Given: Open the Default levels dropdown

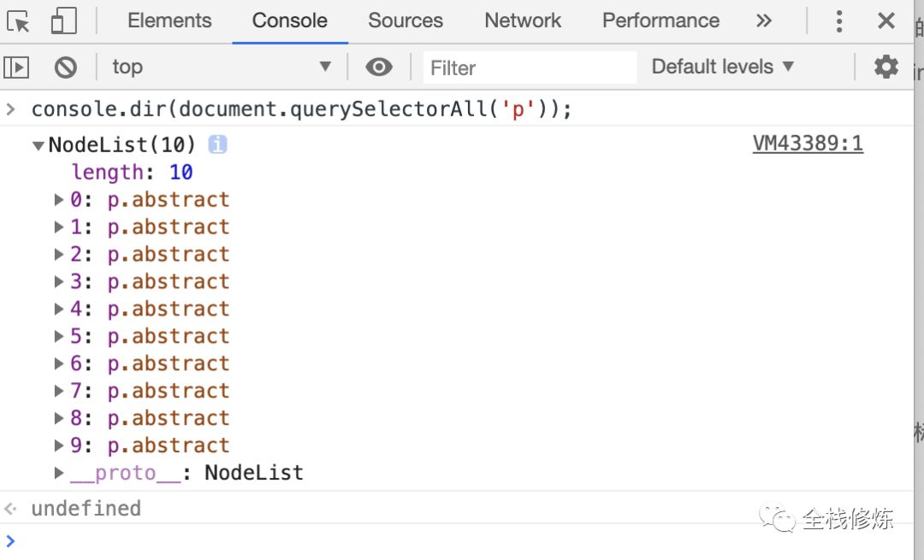Looking at the screenshot, I should coord(723,67).
